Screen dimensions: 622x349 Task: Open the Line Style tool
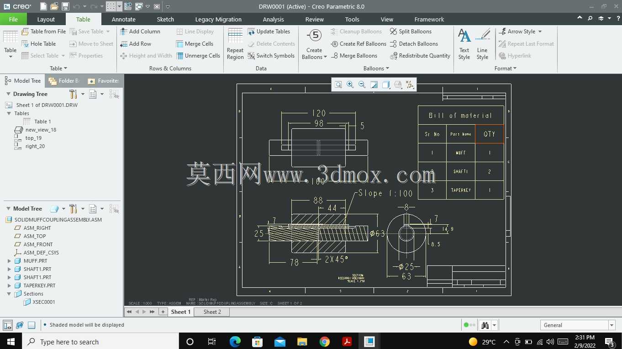coord(482,44)
